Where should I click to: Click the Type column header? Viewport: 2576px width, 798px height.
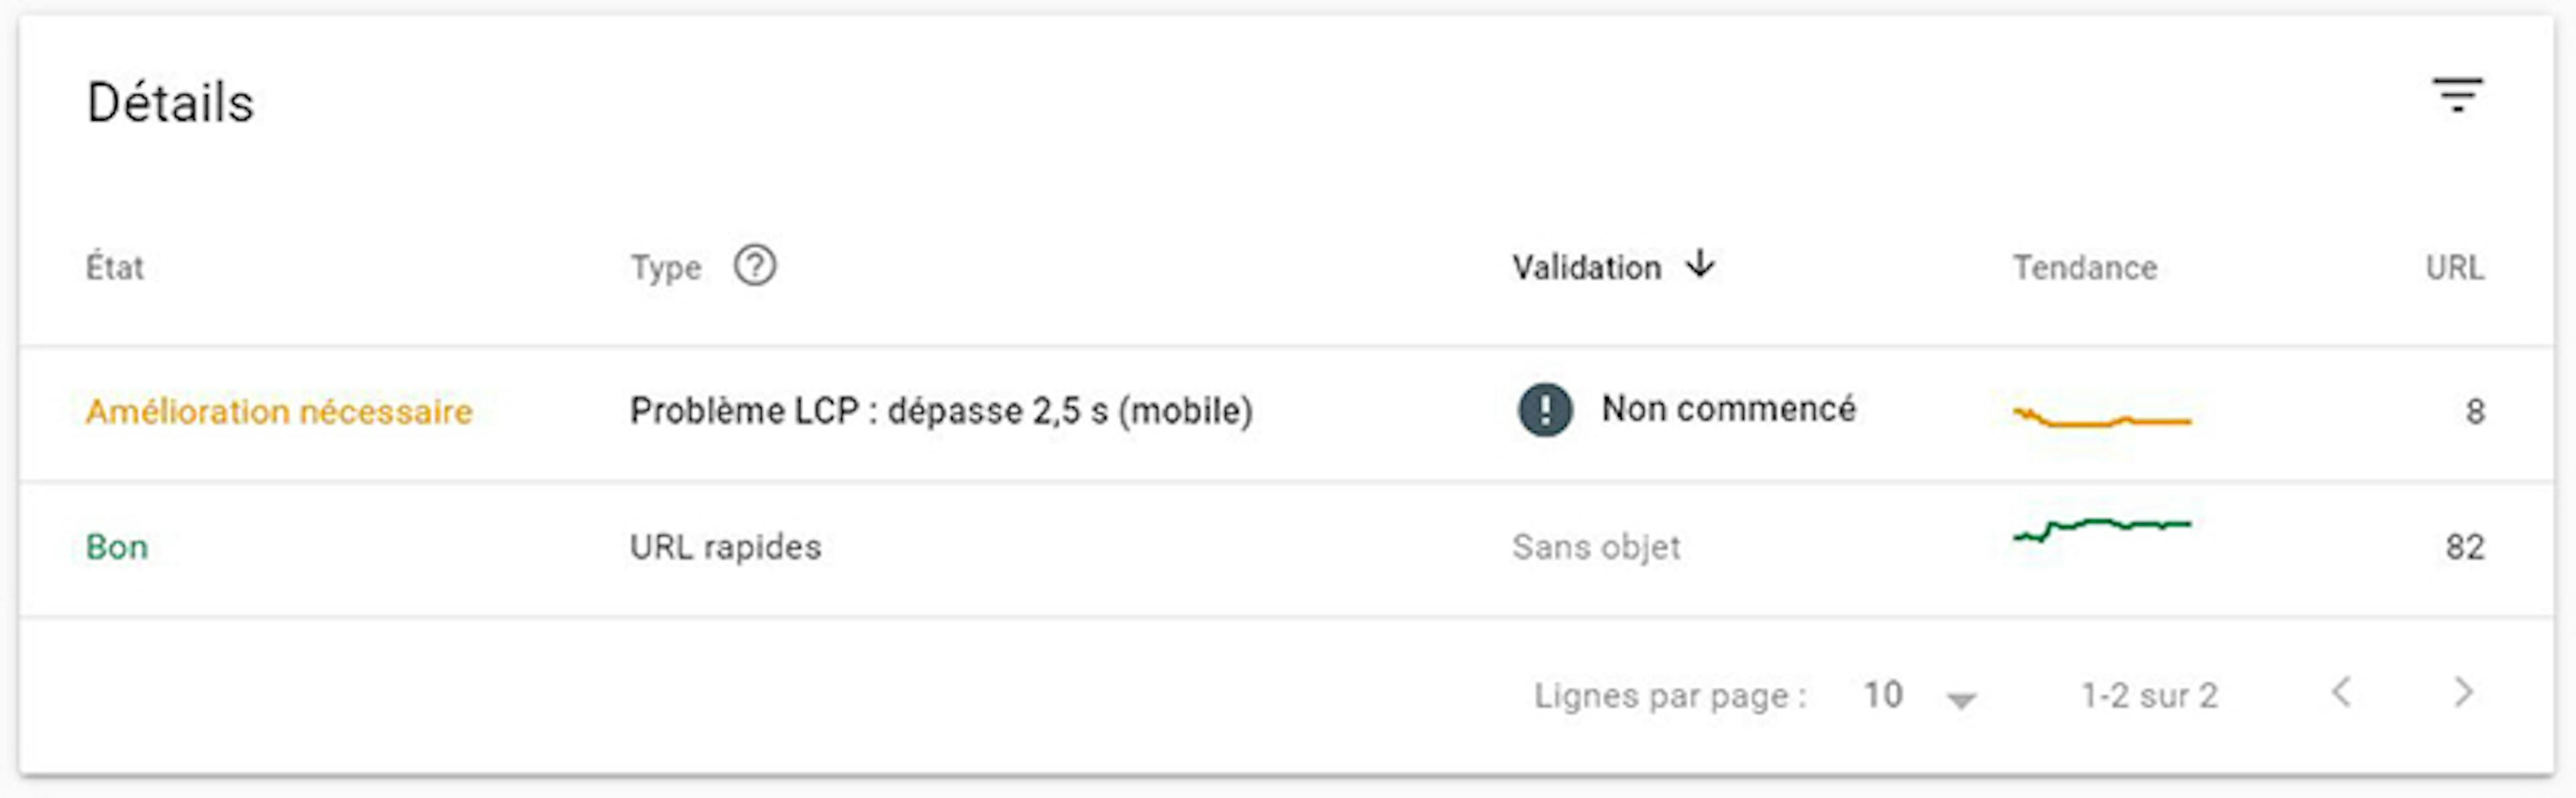click(x=665, y=266)
